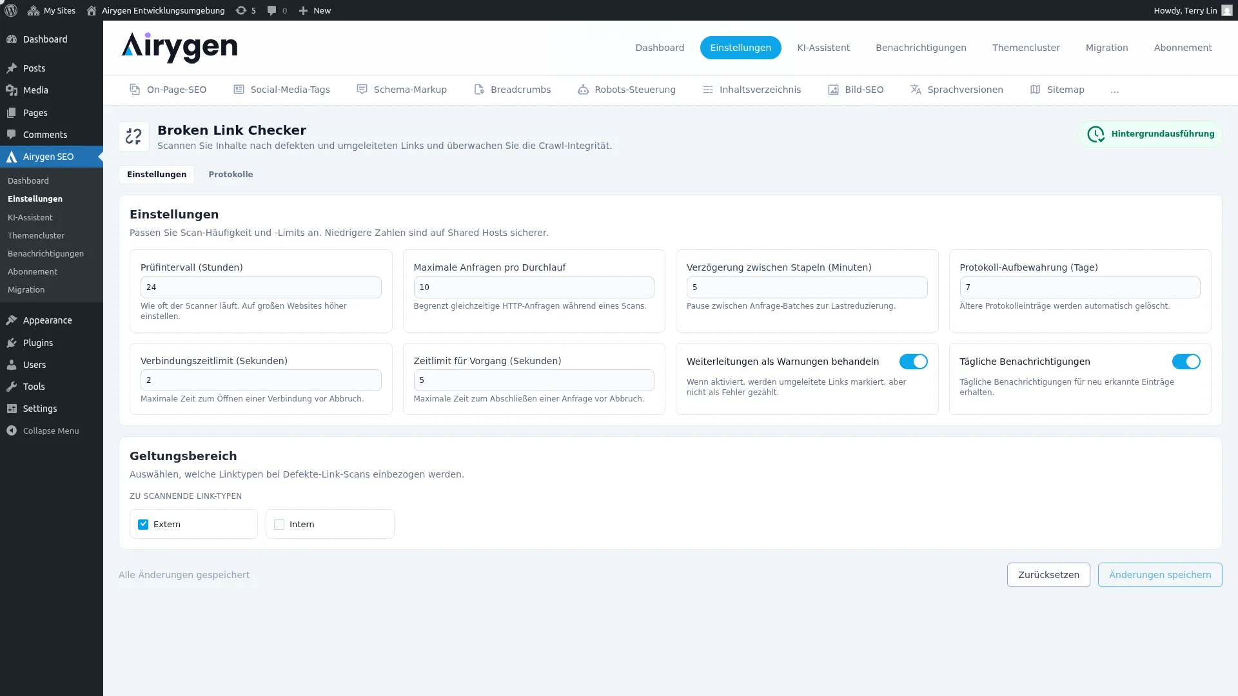Click the Prüfintervall (Stunden) input field

[260, 287]
